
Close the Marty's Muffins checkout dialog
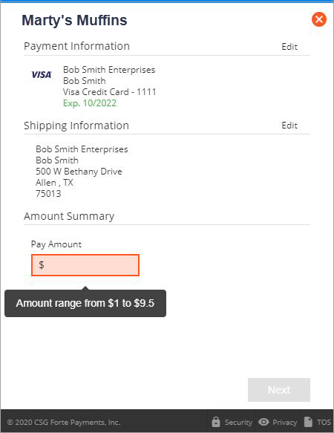[x=319, y=19]
